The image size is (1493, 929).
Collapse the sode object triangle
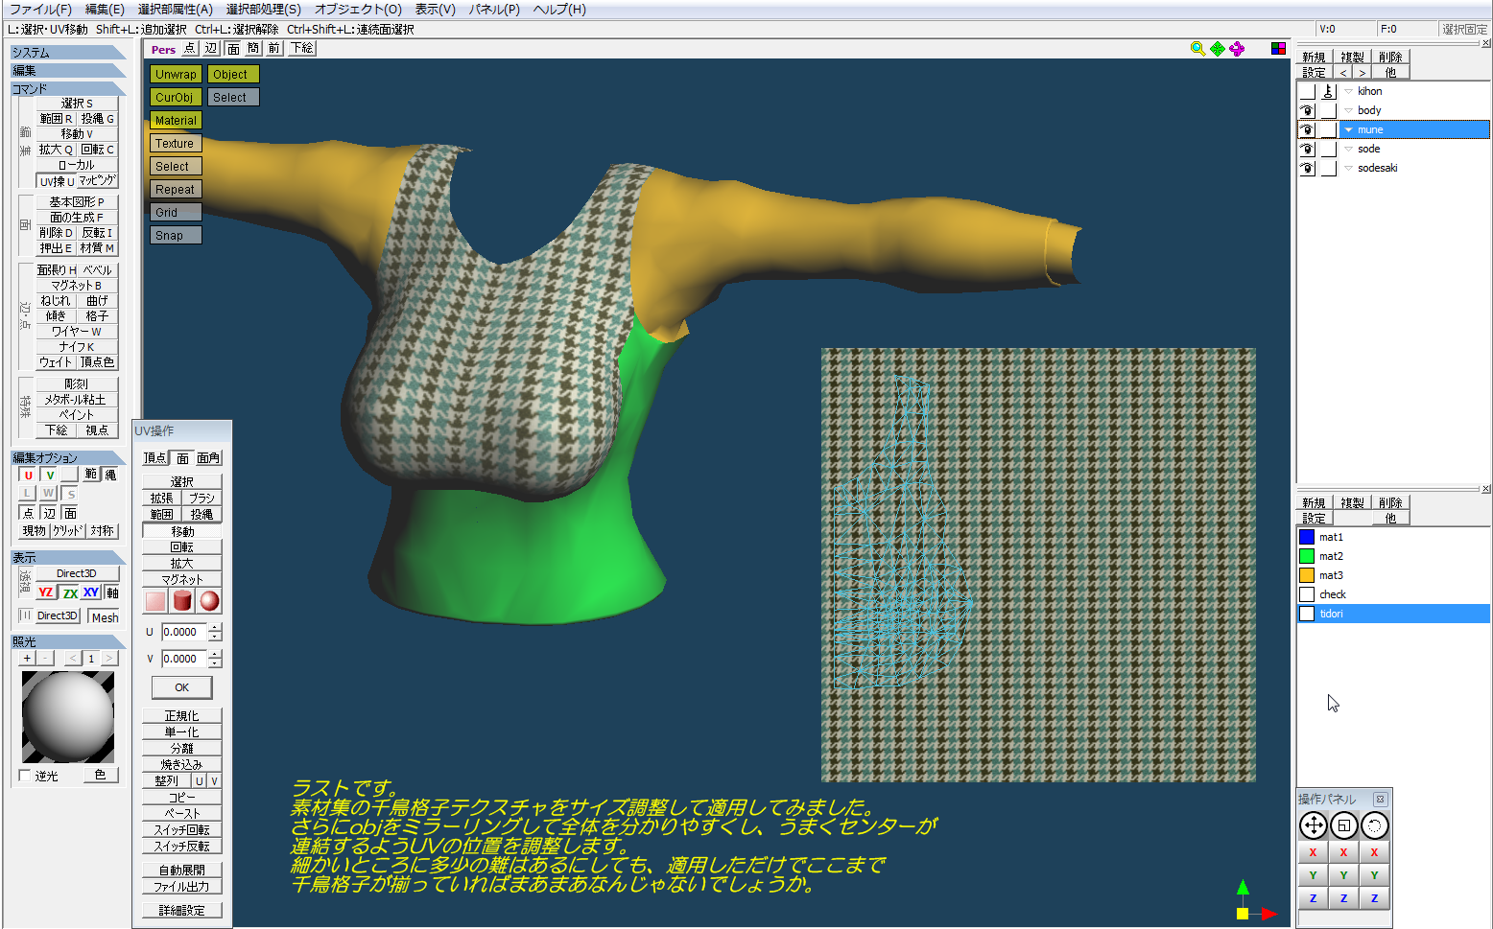point(1348,149)
